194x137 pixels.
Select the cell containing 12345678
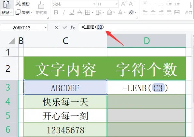pyautogui.click(x=65, y=129)
